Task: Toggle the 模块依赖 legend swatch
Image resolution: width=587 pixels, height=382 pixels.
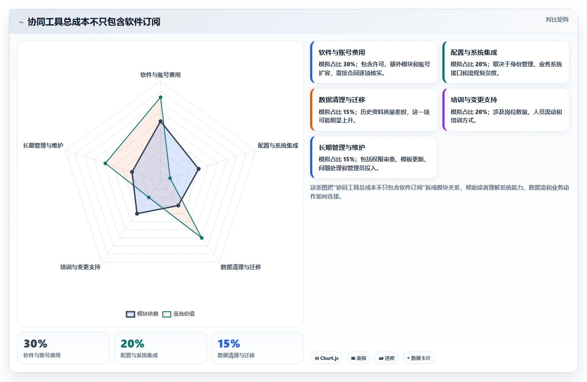Action: click(x=130, y=314)
